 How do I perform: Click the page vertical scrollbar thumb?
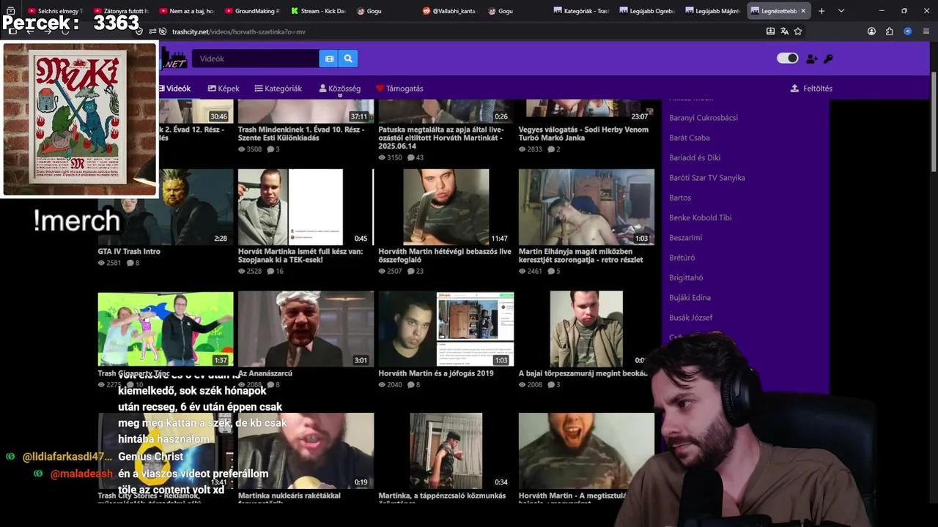click(934, 121)
